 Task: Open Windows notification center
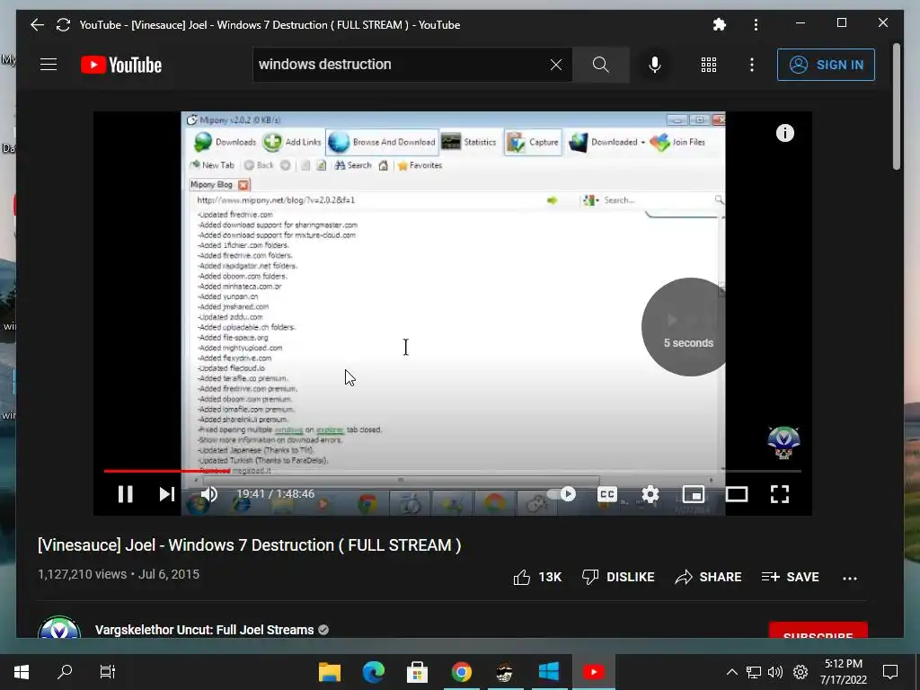coord(890,672)
